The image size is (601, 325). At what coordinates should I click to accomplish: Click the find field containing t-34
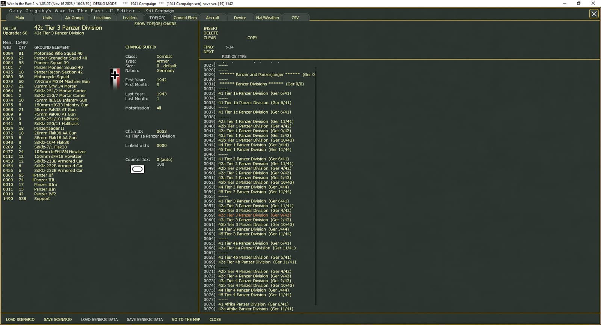pos(230,47)
